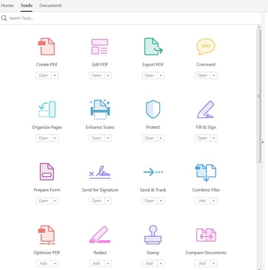The height and width of the screenshot is (270, 268).
Task: Select the Edit PDF icon
Action: [x=99, y=47]
